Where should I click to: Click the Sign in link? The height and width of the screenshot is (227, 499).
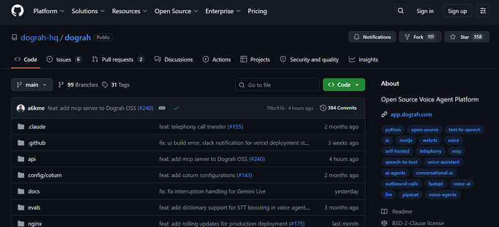point(425,11)
